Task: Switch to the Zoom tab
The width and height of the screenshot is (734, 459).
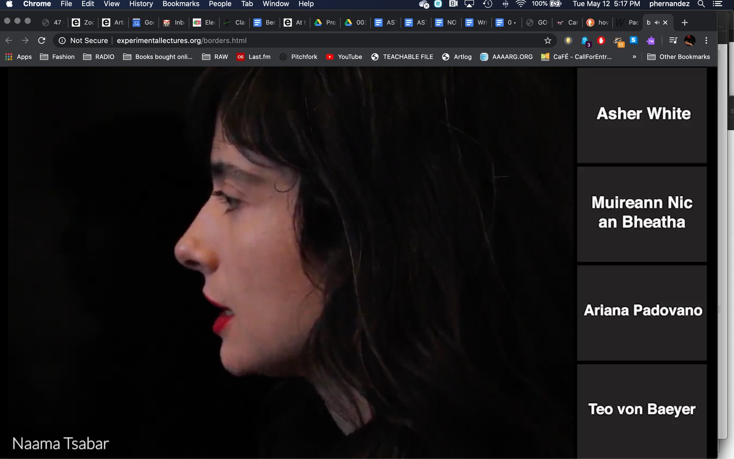Action: [x=83, y=22]
